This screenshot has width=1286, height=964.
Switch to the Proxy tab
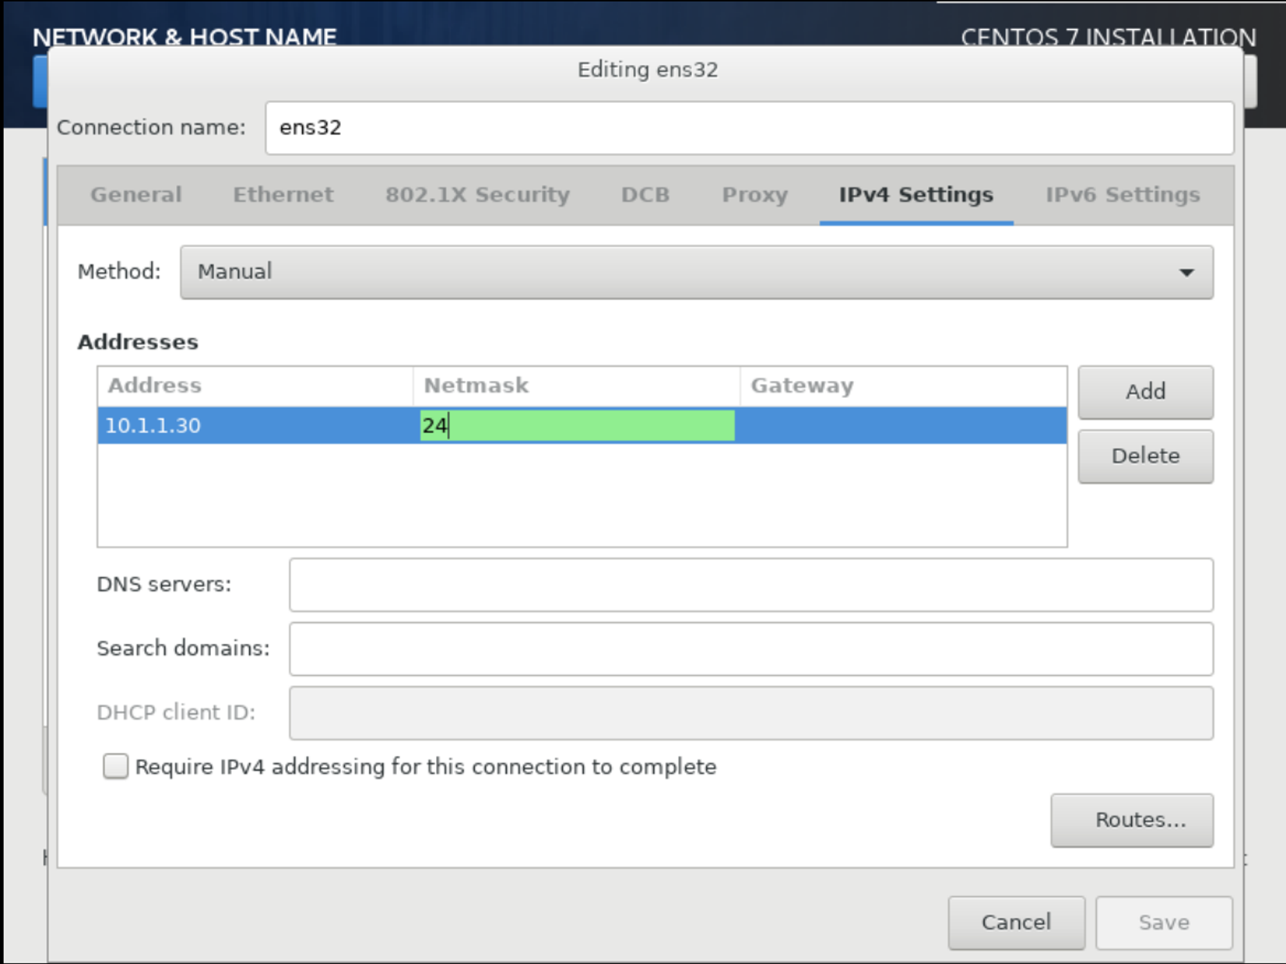tap(754, 195)
